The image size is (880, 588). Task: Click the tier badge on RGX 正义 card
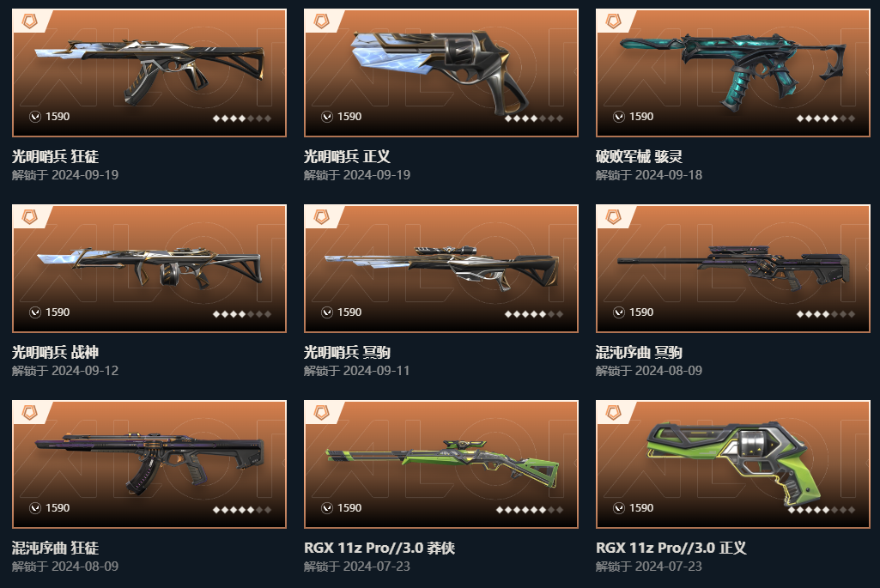[613, 413]
